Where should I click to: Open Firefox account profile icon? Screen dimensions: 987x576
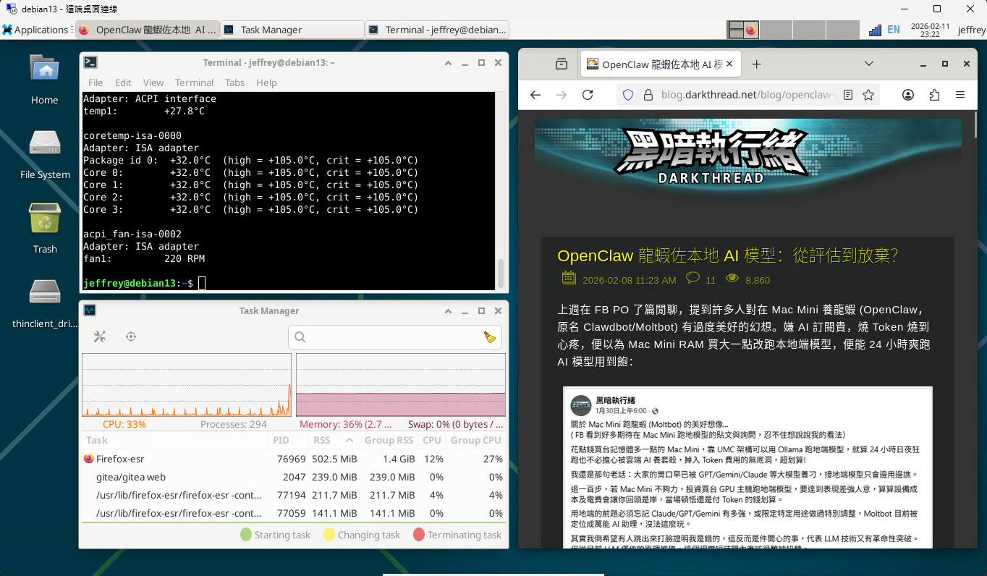pos(908,95)
